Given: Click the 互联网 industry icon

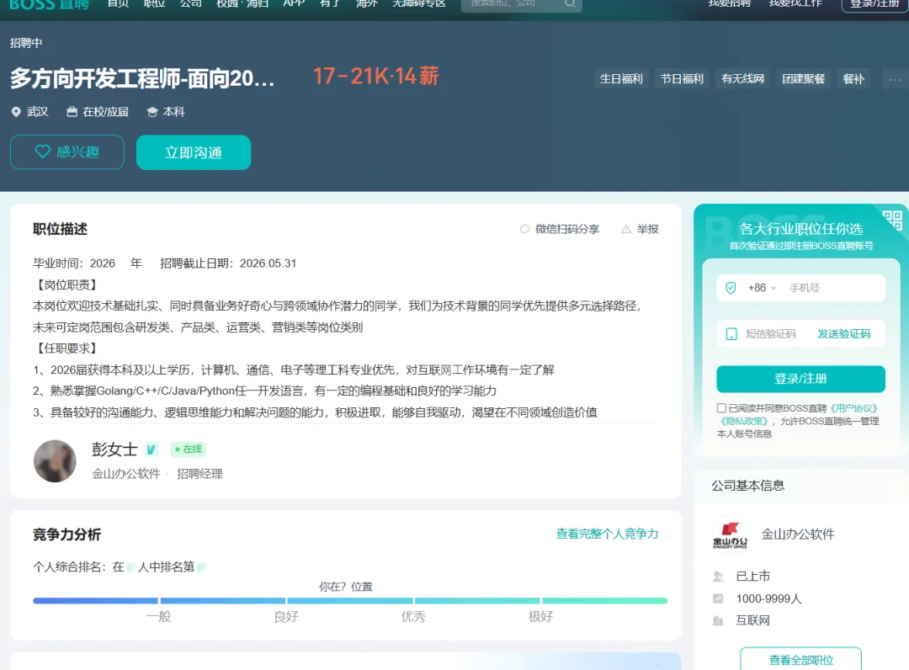Looking at the screenshot, I should point(718,620).
